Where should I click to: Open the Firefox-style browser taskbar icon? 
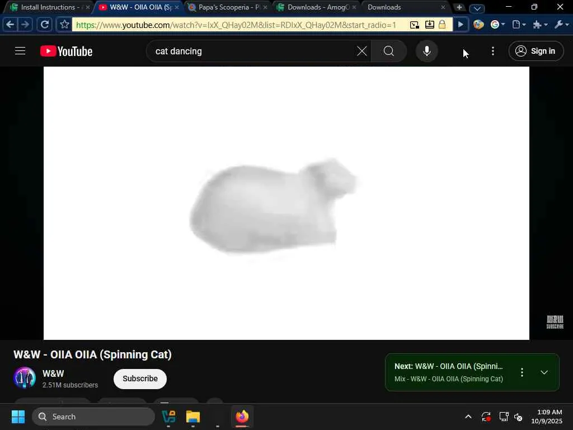click(242, 417)
